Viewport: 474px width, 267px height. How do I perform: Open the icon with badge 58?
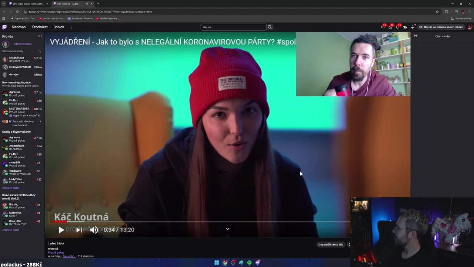390,27
